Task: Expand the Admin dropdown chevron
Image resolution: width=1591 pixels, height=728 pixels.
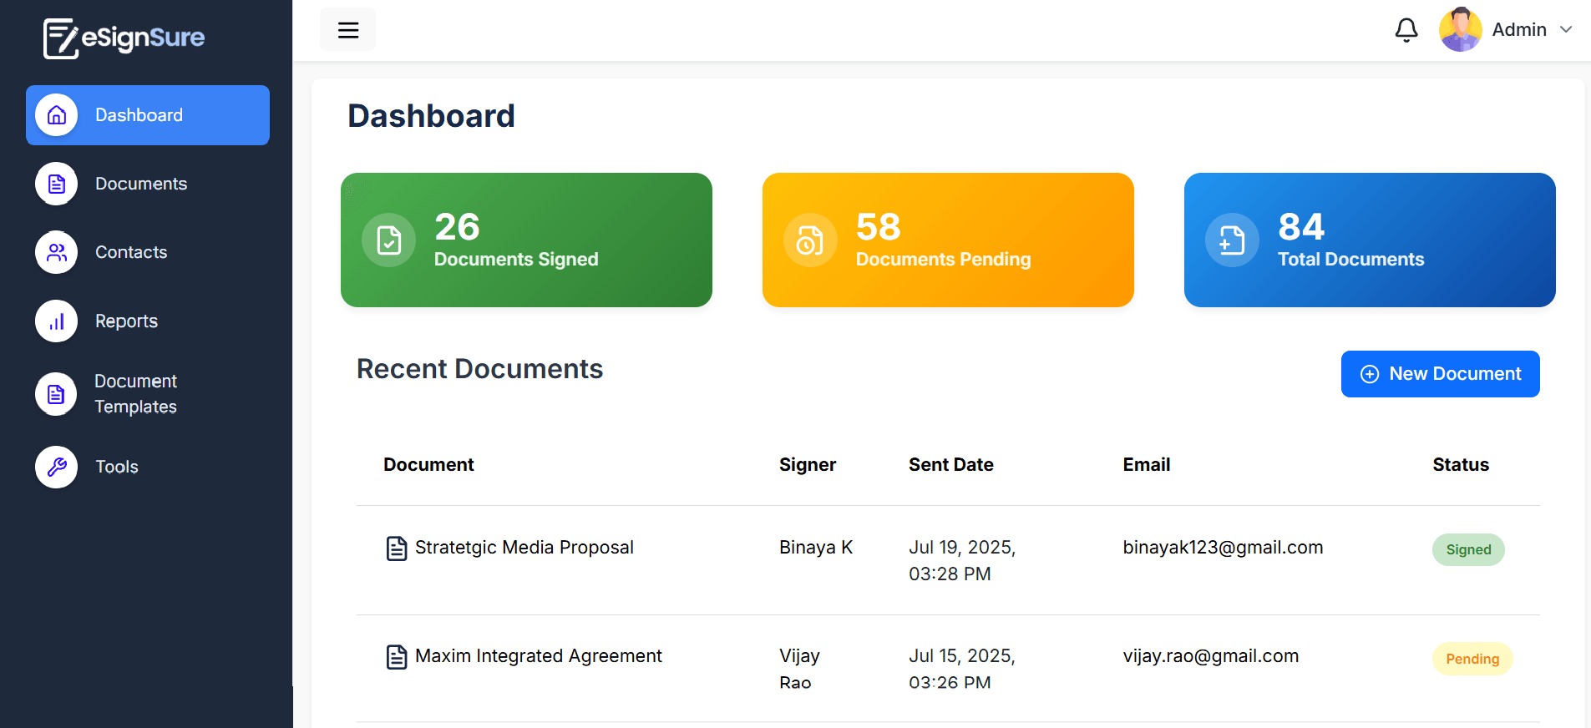Action: 1566,30
